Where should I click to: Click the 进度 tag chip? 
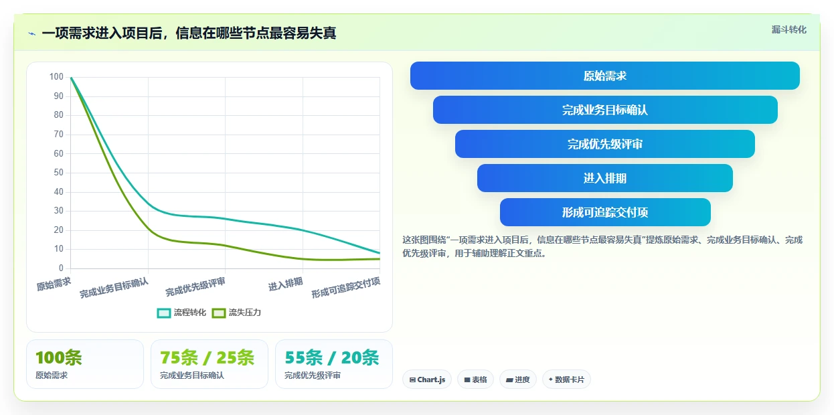coord(518,380)
